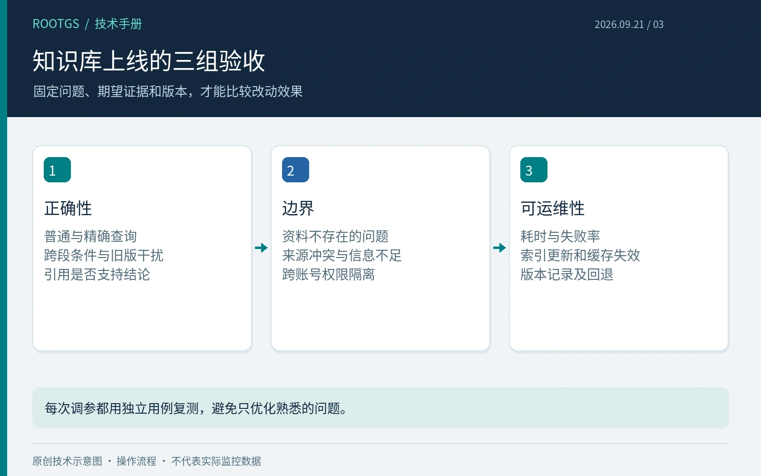The width and height of the screenshot is (761, 476).
Task: Click the number 1 step badge
Action: (x=57, y=170)
